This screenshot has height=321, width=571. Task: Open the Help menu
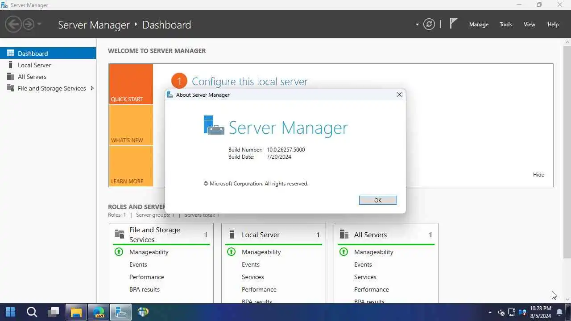point(553,25)
